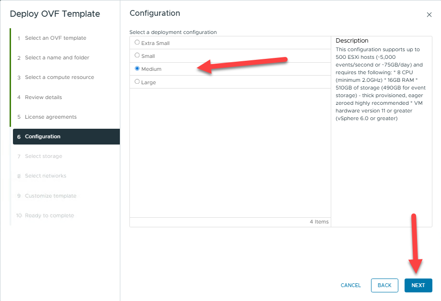The image size is (441, 301).
Task: Click step 9 Customize template
Action: pyautogui.click(x=50, y=196)
